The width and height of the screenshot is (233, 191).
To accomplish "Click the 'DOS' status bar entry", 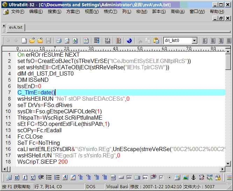I will point(91,187).
